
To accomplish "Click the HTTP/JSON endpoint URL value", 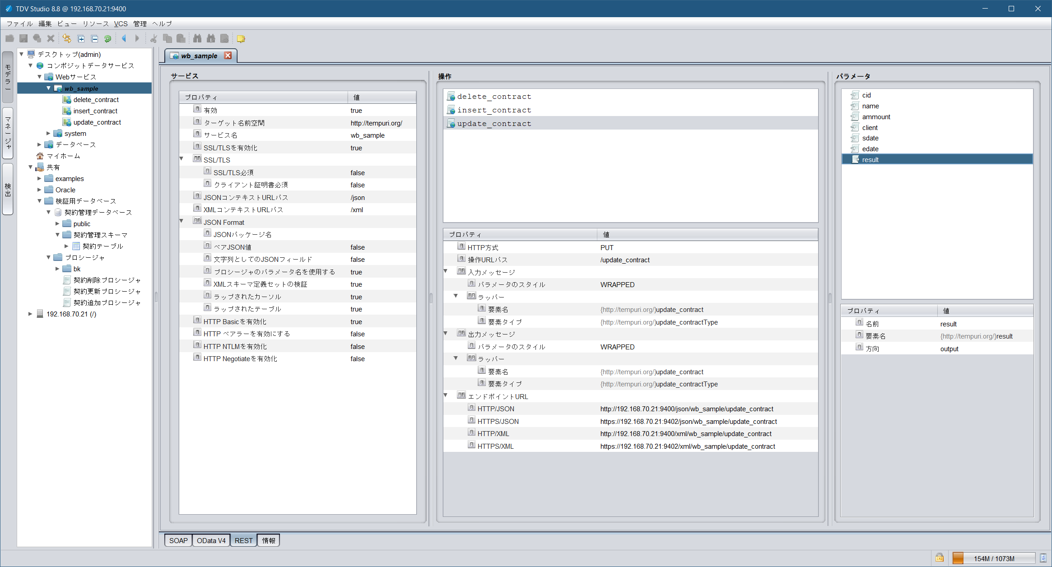I will coord(687,409).
